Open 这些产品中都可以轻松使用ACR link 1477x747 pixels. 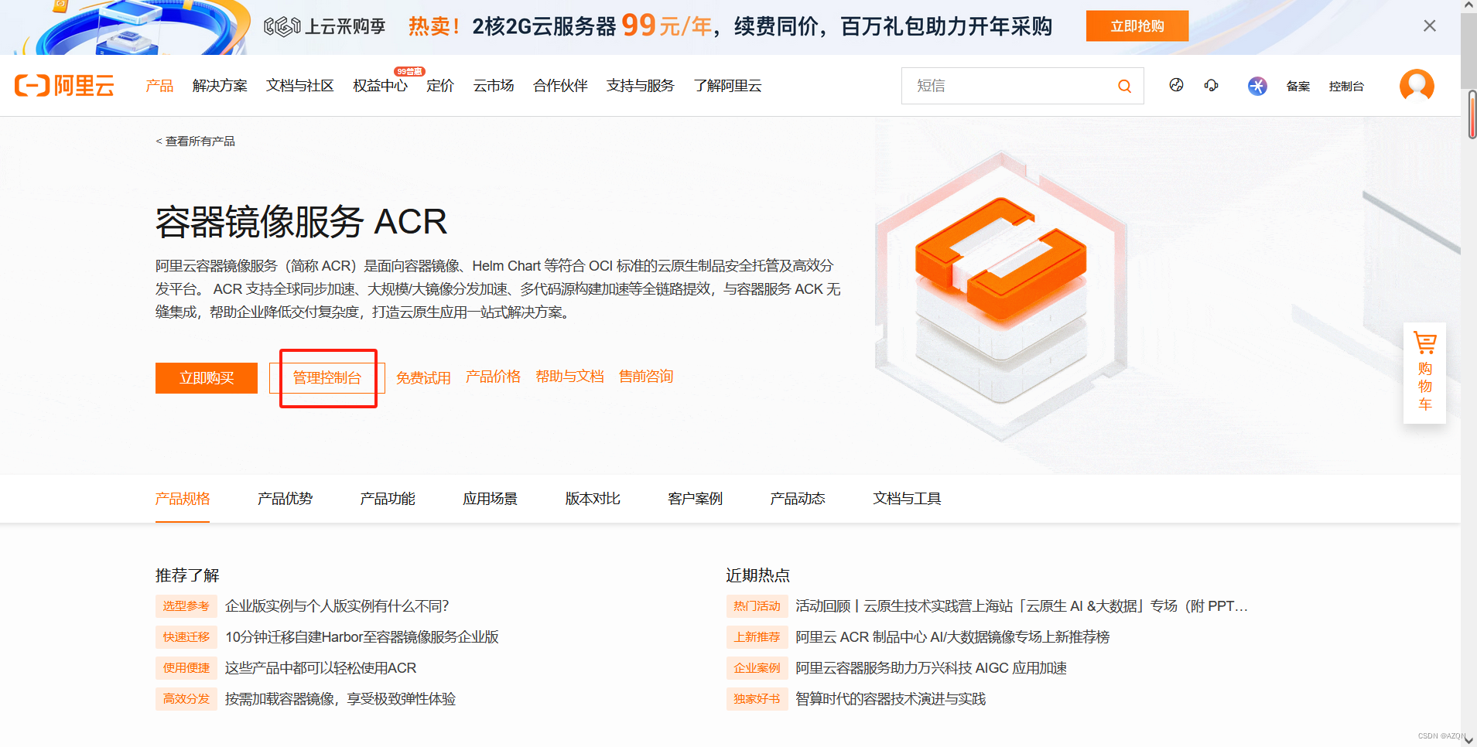tap(320, 668)
